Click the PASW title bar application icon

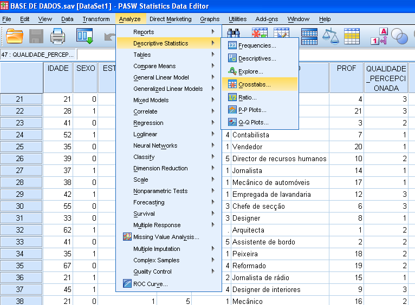pos(4,5)
